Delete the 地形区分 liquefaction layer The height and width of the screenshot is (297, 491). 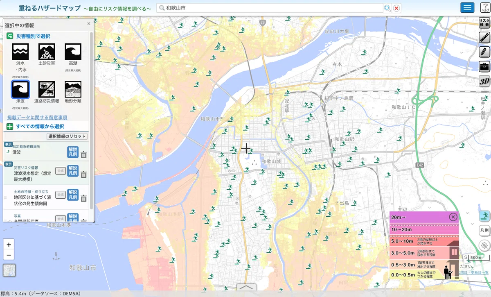point(84,198)
